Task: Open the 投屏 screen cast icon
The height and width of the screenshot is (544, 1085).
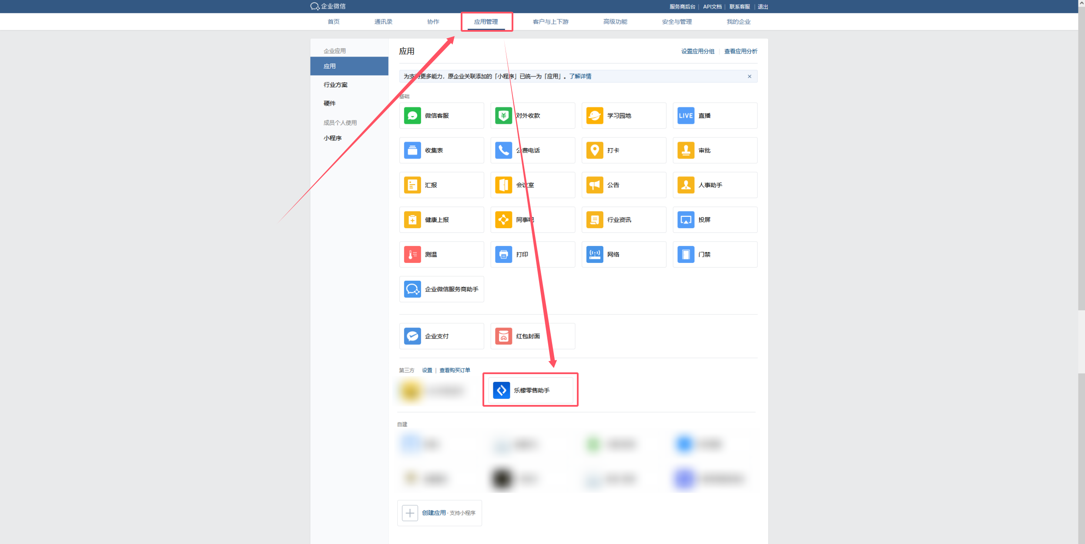Action: point(686,220)
